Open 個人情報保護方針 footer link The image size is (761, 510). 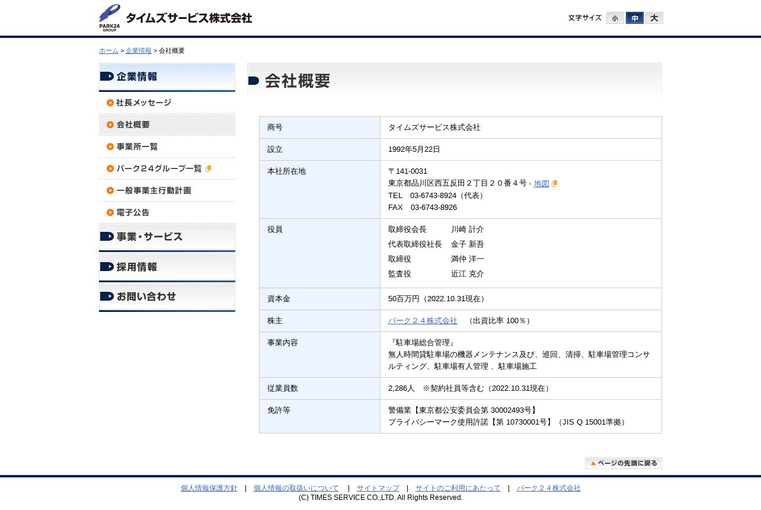tap(209, 488)
